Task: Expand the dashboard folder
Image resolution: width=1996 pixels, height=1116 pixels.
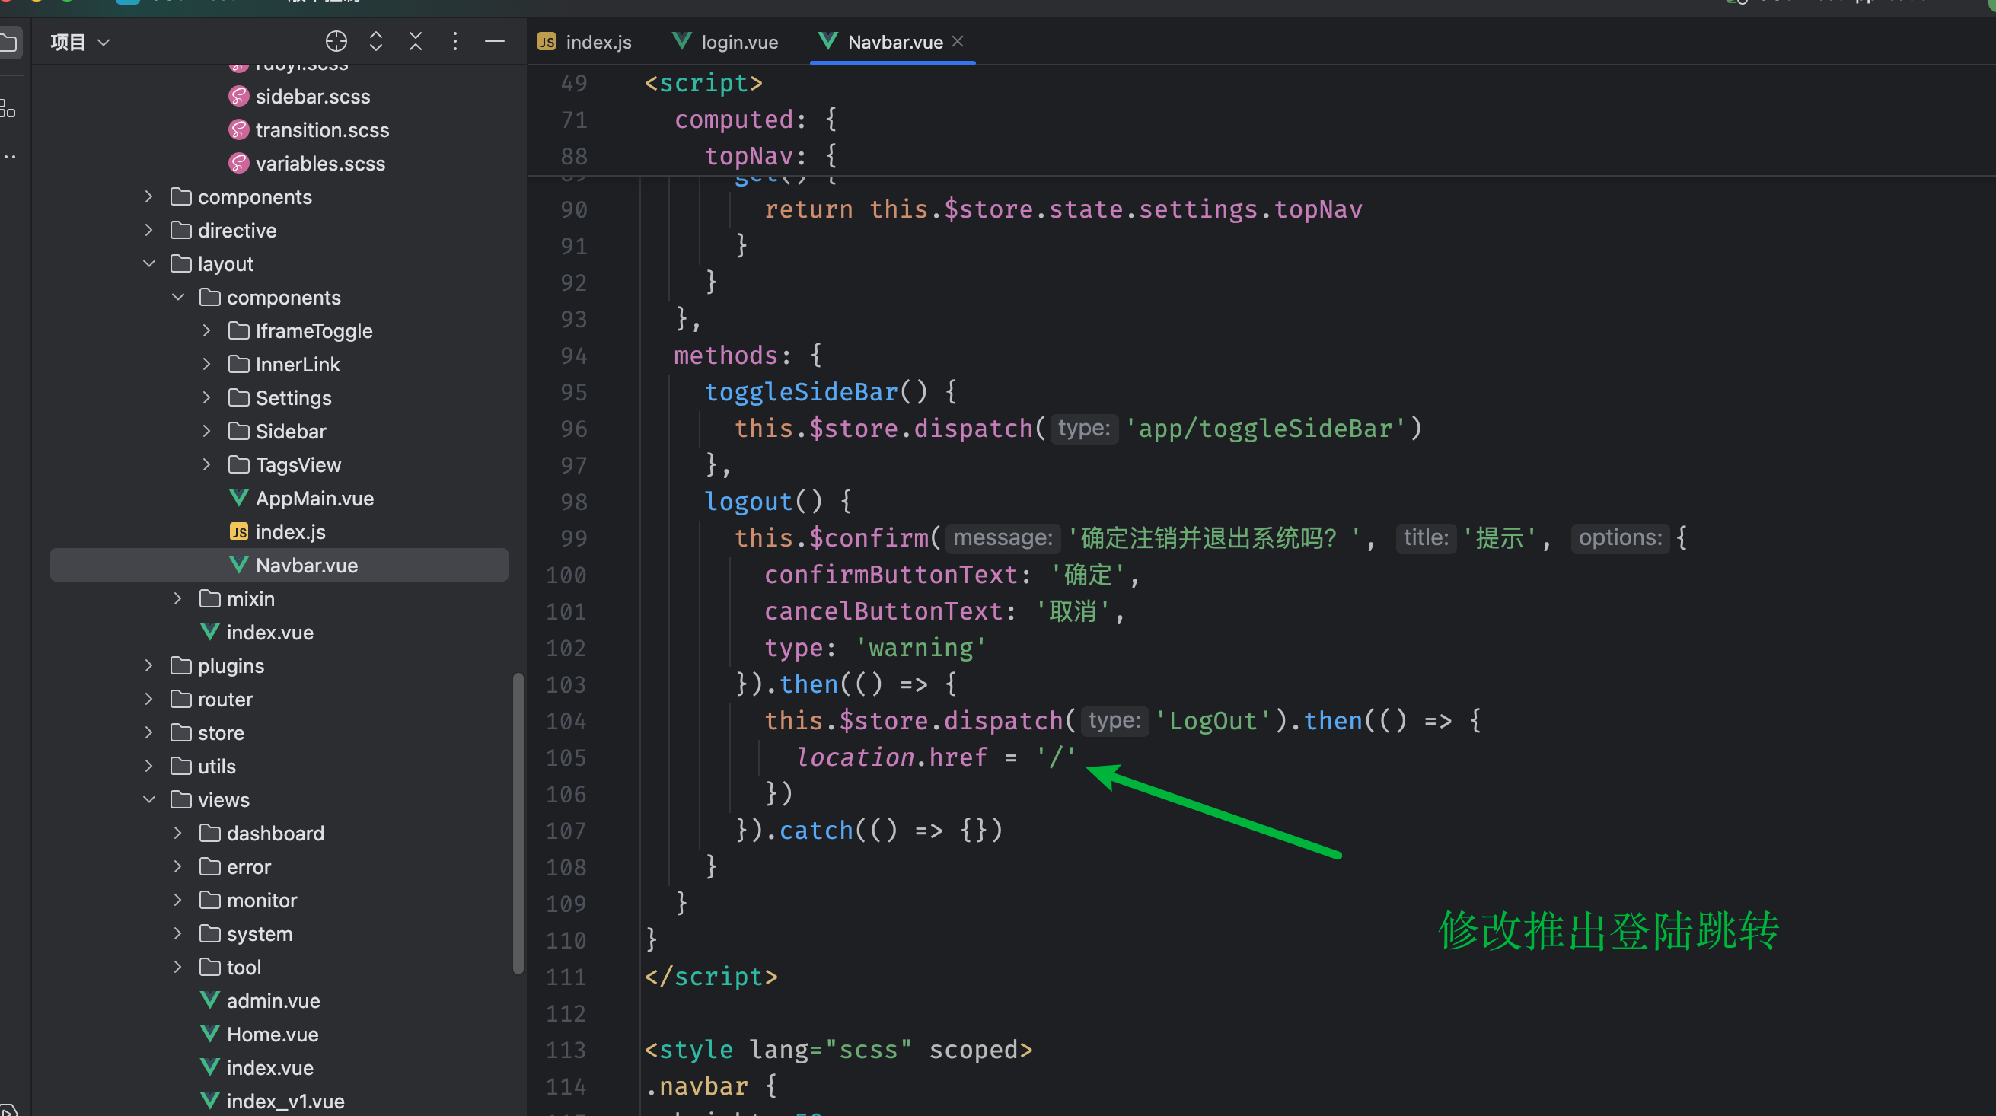Action: [178, 833]
